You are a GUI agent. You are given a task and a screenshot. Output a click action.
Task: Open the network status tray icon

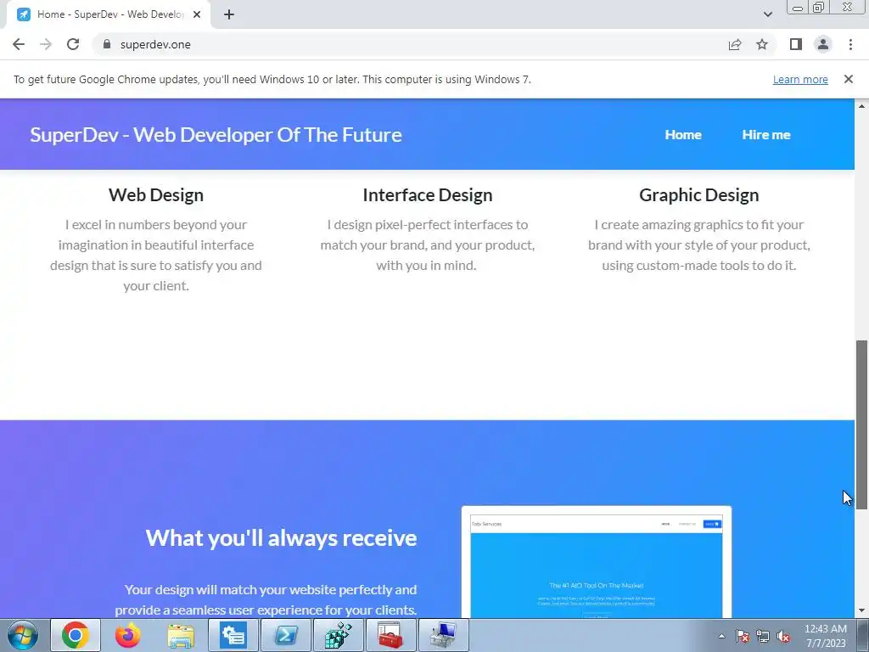(x=763, y=636)
